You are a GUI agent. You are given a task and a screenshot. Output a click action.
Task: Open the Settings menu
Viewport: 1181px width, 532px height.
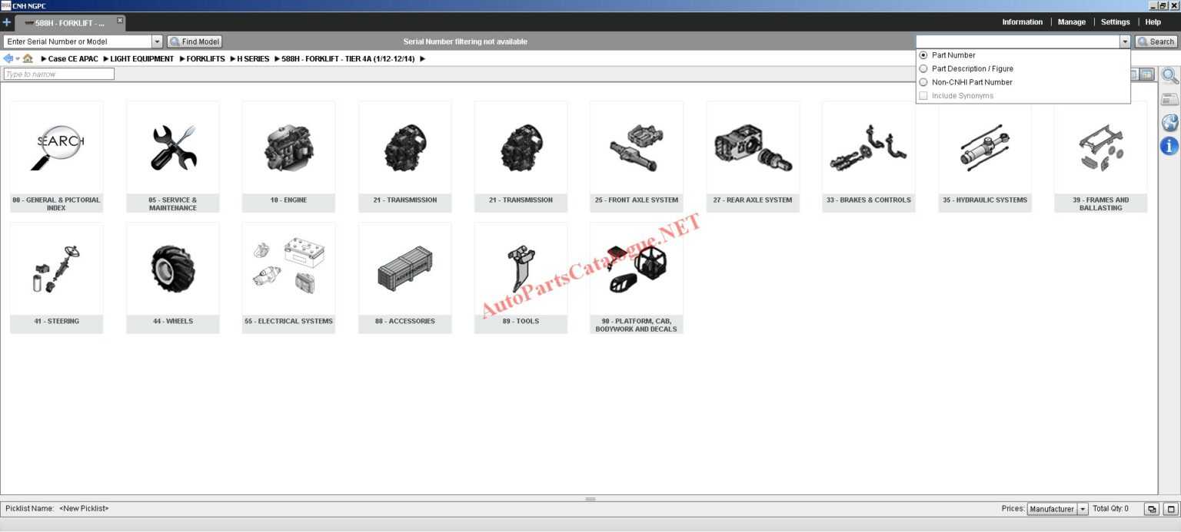tap(1115, 22)
